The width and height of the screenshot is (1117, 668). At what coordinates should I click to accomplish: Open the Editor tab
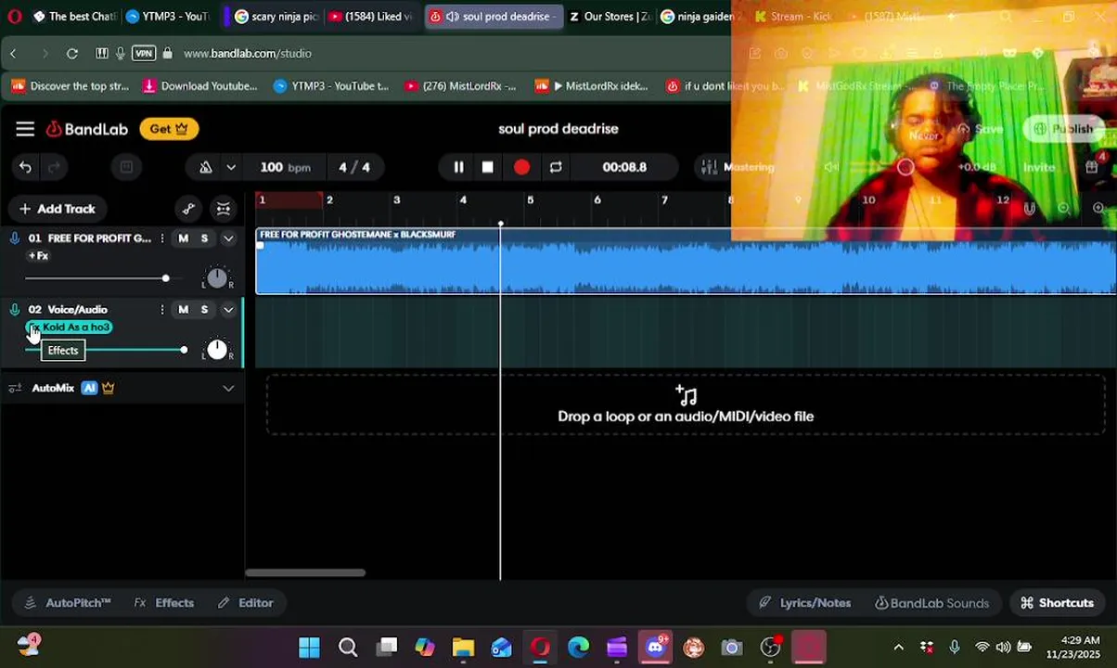pos(245,603)
